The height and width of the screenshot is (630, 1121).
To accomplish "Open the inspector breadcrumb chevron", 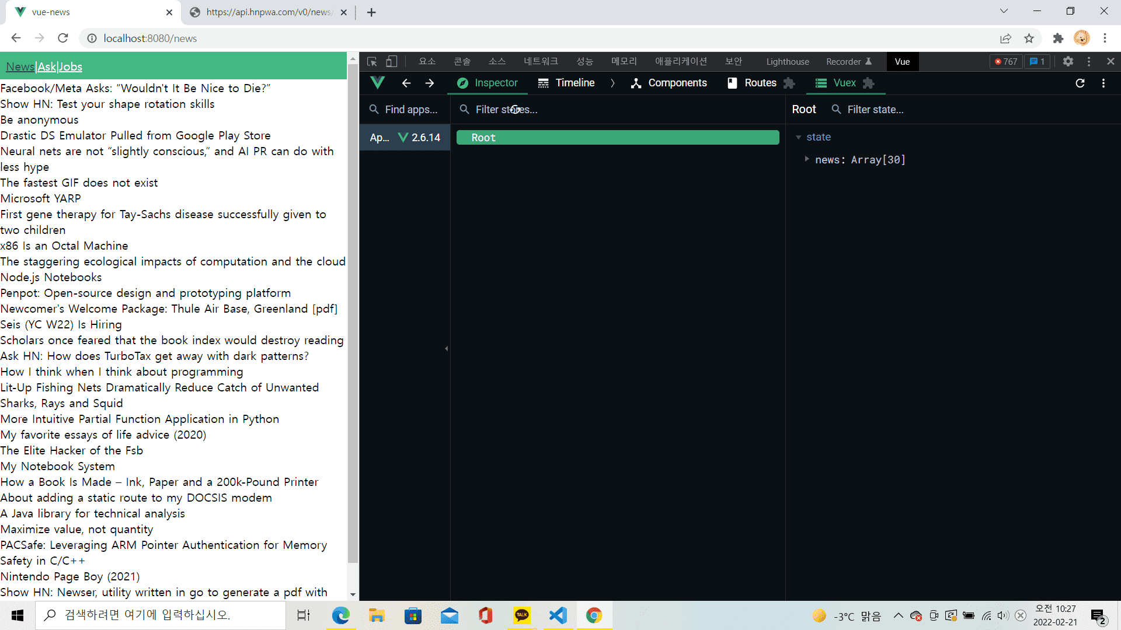I will click(x=612, y=83).
